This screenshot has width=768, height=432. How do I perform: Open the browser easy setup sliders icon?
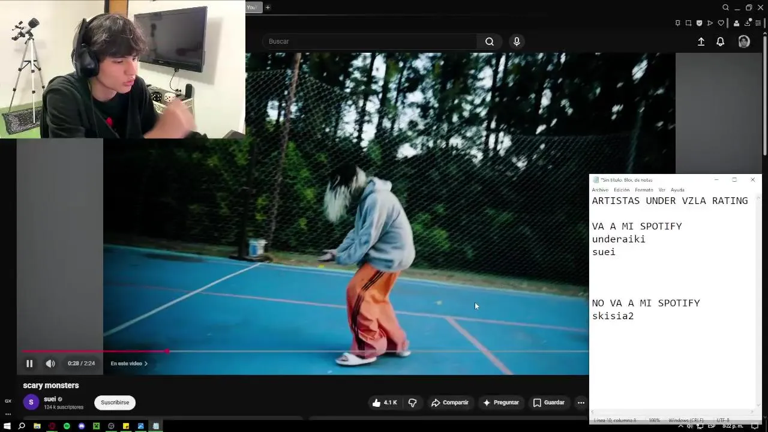[758, 23]
